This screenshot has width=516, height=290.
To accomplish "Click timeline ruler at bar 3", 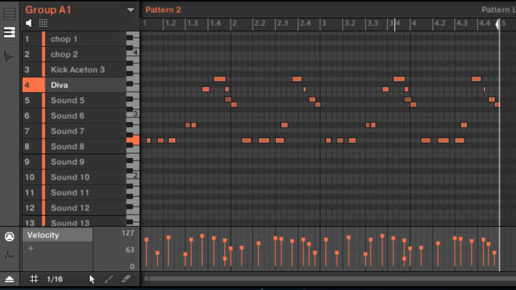I will click(x=324, y=23).
